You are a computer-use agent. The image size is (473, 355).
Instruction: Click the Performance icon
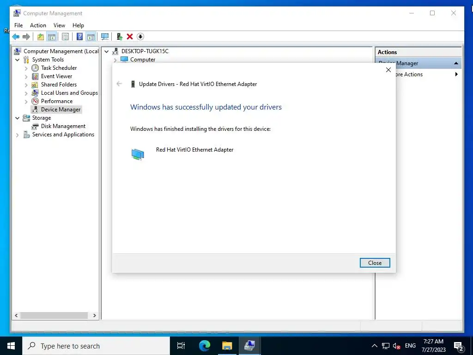35,101
